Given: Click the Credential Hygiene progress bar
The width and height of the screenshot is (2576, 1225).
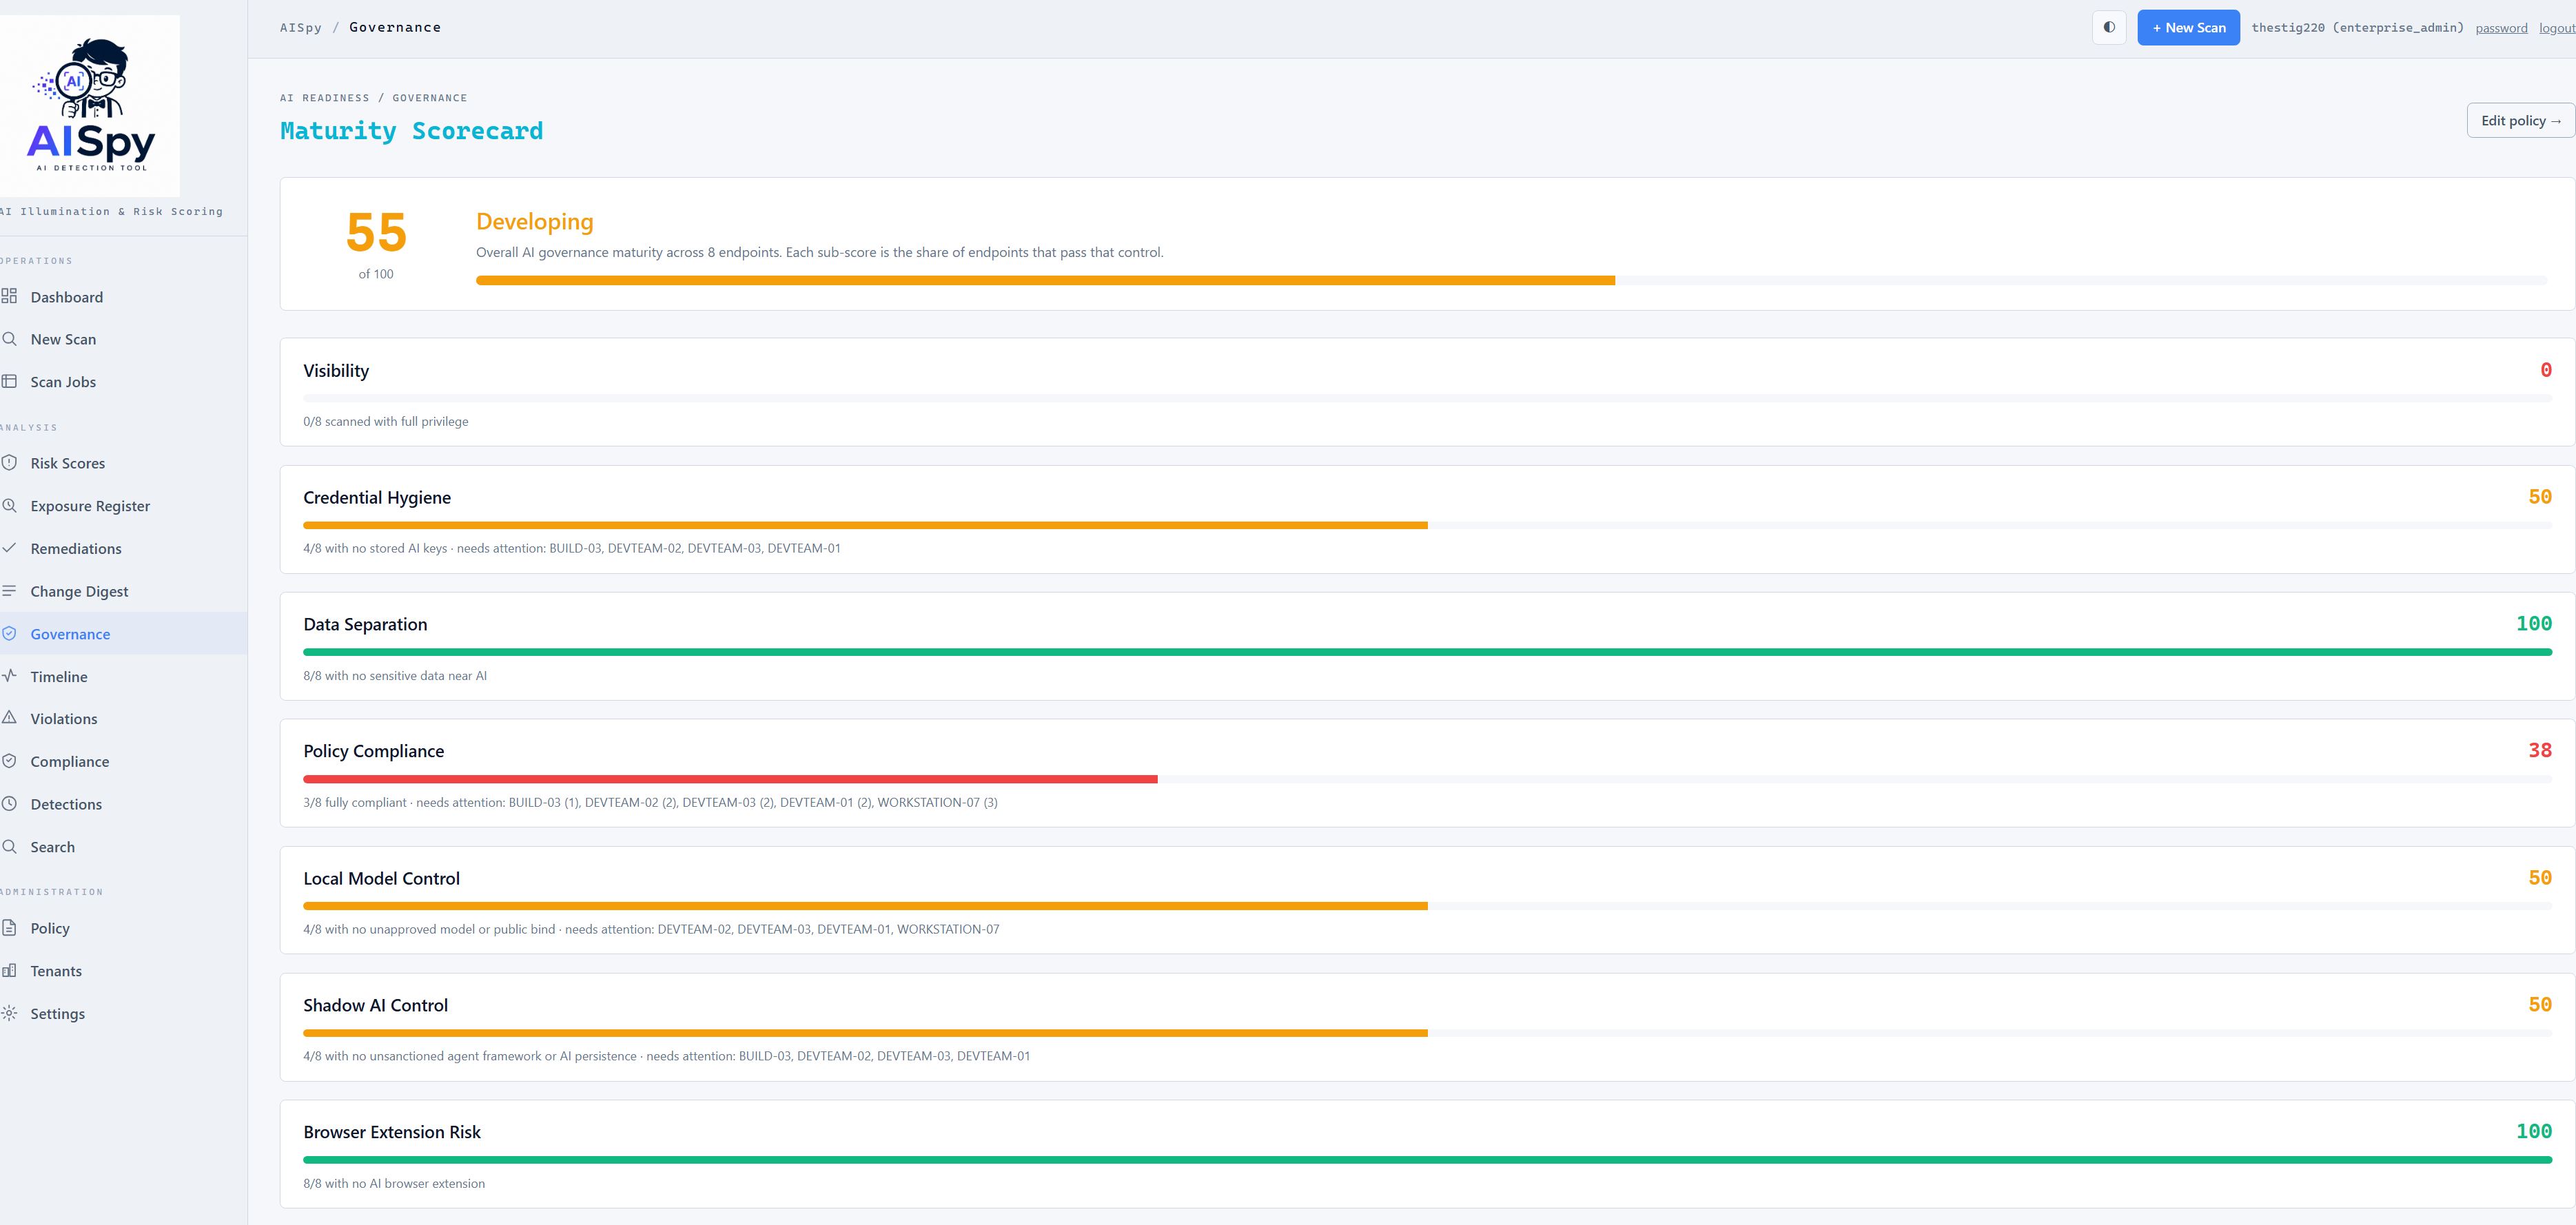Looking at the screenshot, I should (1427, 525).
